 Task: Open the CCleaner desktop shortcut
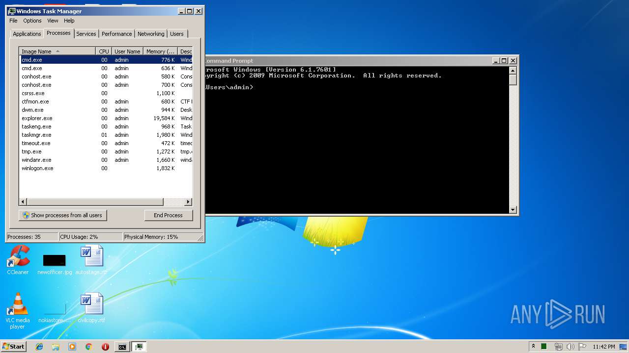18,260
